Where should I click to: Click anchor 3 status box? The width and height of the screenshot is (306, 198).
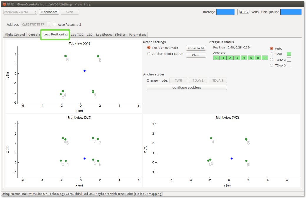coord(237,58)
